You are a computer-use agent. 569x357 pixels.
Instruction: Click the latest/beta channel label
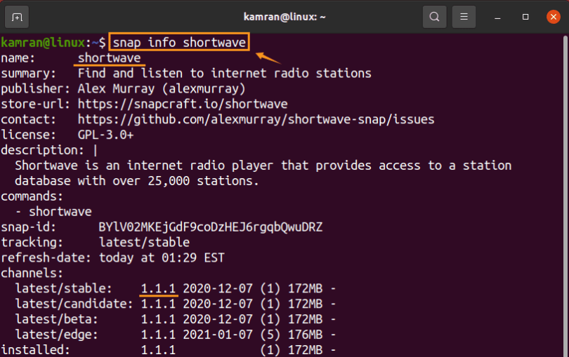click(x=57, y=319)
